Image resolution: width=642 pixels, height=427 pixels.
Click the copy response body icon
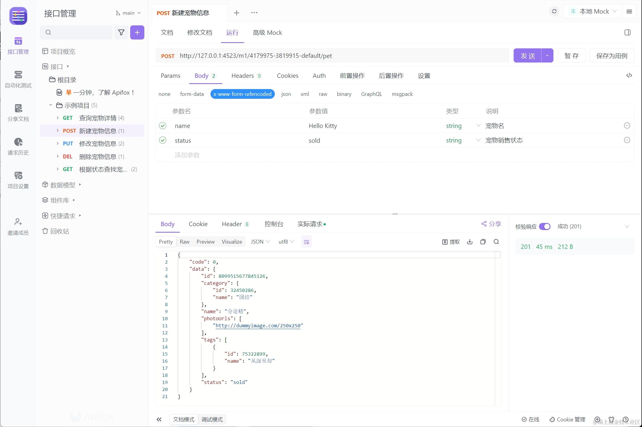coord(483,242)
